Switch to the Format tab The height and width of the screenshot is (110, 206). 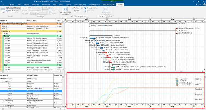click(x=120, y=5)
